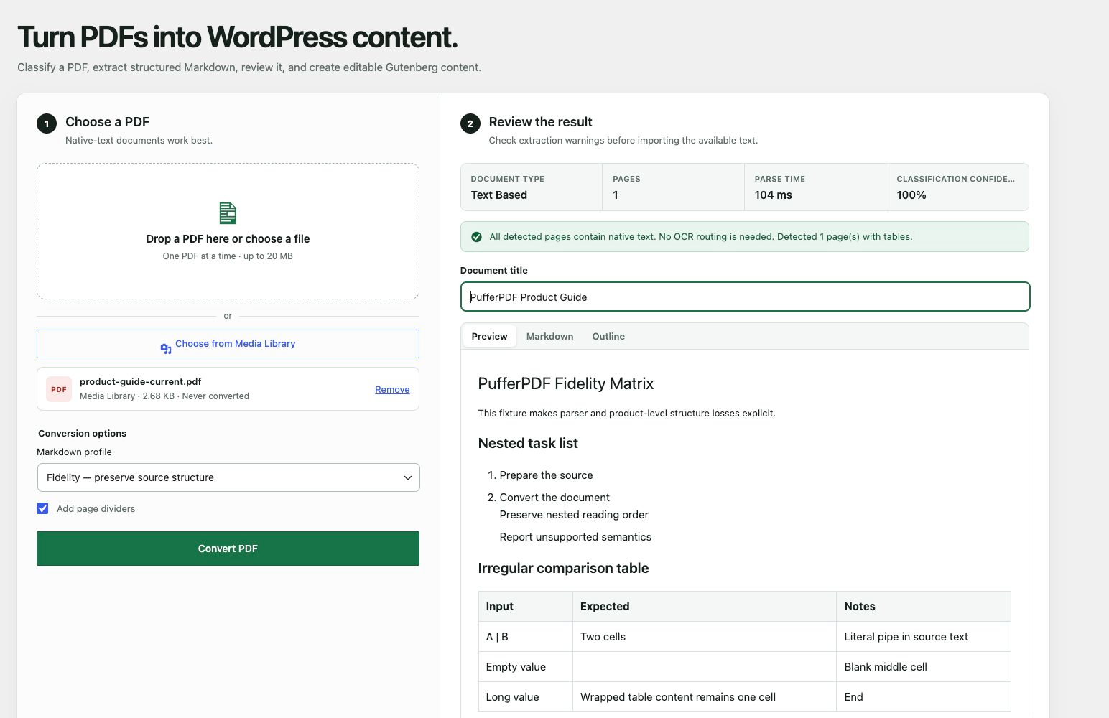This screenshot has height=718, width=1109.
Task: Click the green document icon in drop zone
Action: (228, 213)
